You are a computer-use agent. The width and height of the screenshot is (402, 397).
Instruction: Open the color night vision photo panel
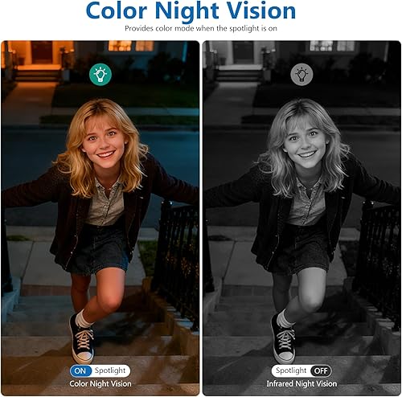(100, 218)
